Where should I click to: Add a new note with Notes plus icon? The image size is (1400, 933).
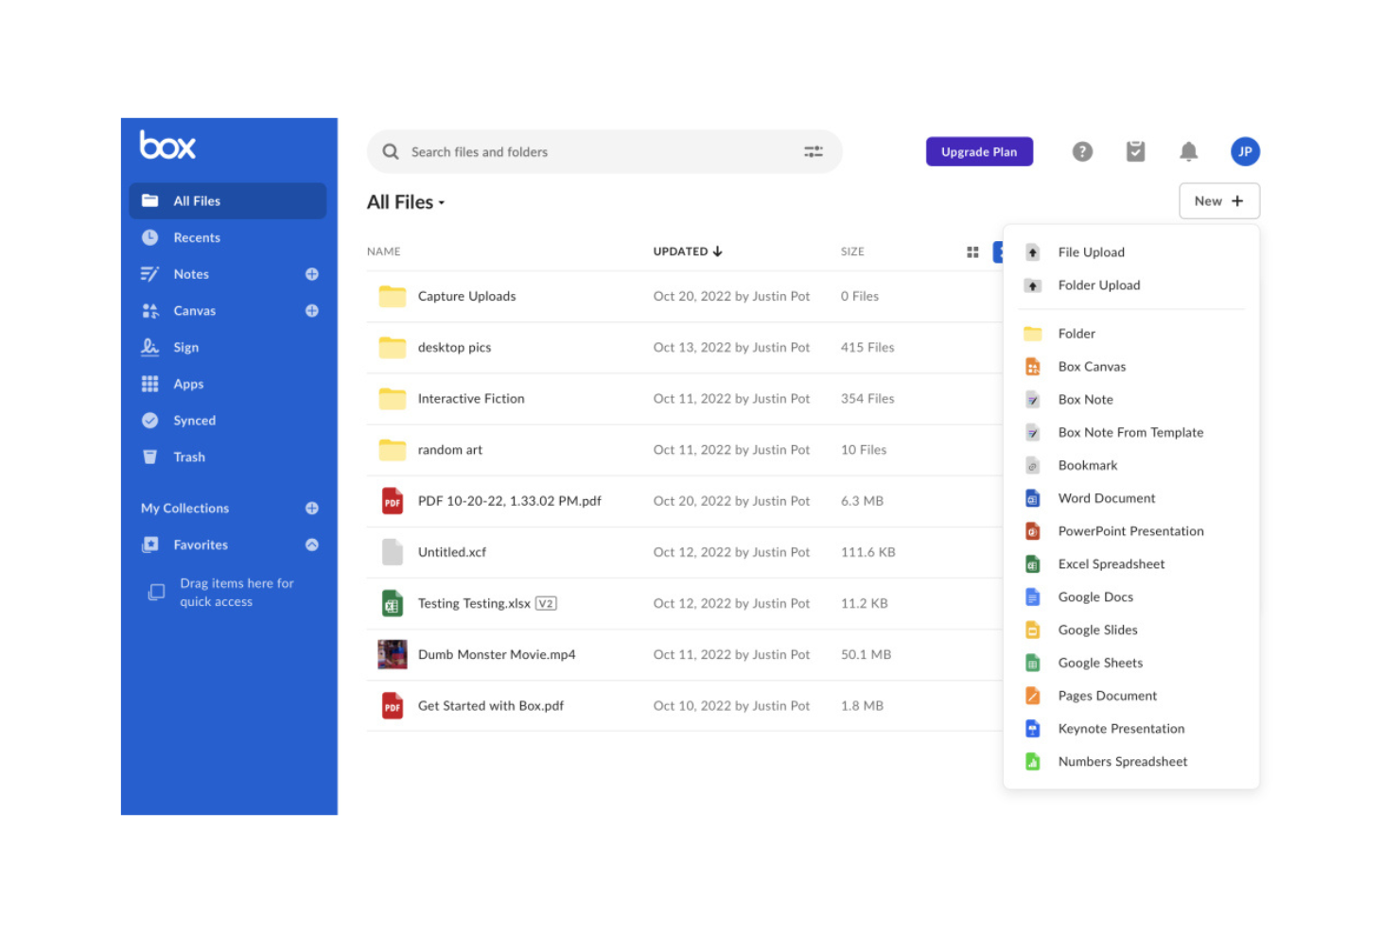coord(312,274)
